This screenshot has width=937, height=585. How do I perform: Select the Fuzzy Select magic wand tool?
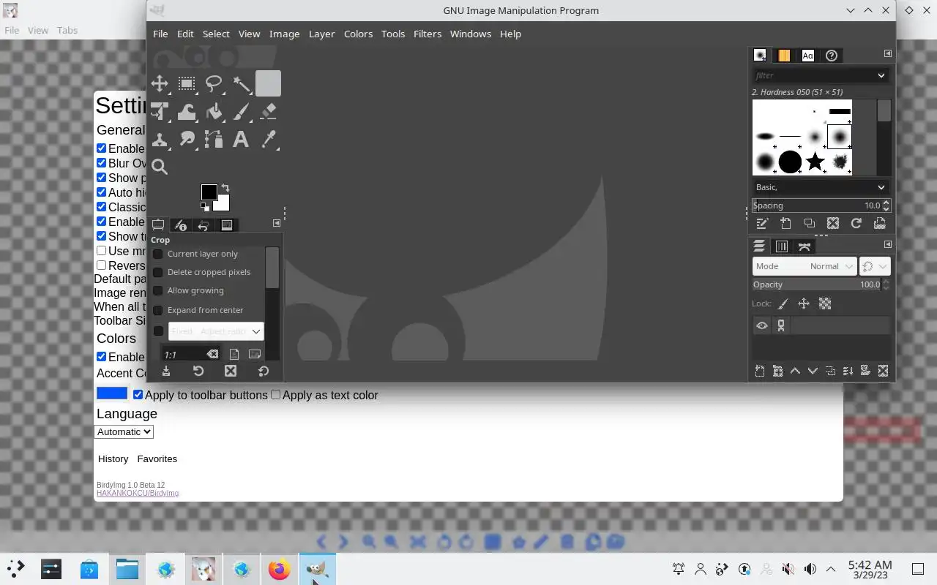click(241, 83)
